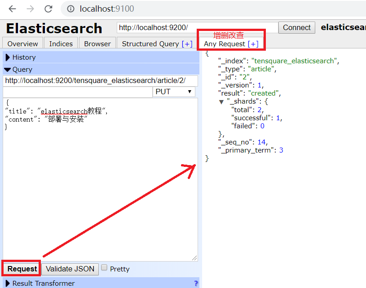Click the request URL field with article/2/
Screen dimensions: 366x288
click(101, 81)
